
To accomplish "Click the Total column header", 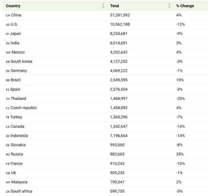I will (x=114, y=6).
